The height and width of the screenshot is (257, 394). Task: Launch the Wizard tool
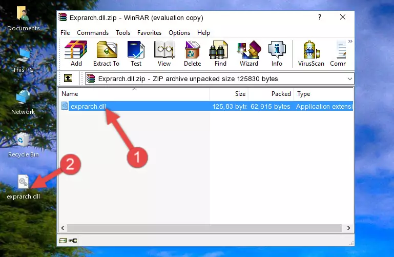(249, 53)
